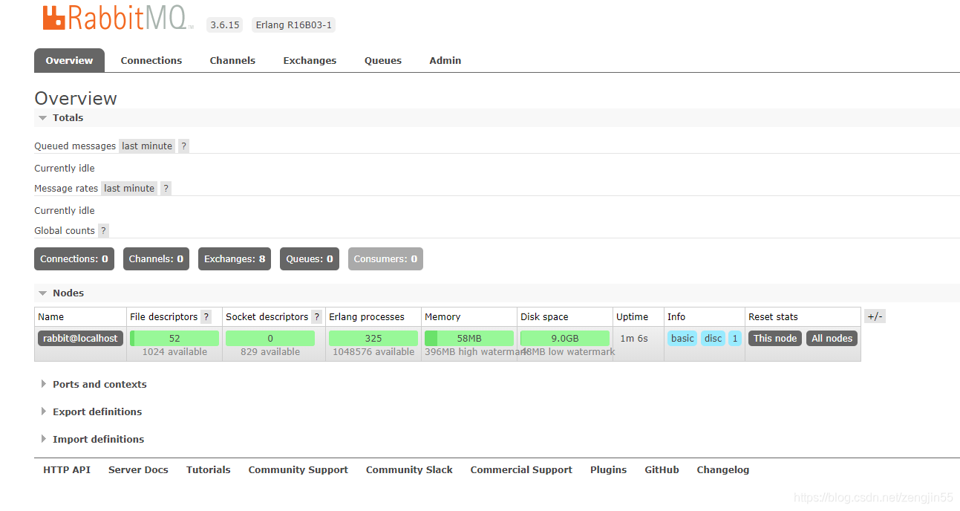Screen dimensions: 960x511
Task: View the Queues tab
Action: (383, 61)
